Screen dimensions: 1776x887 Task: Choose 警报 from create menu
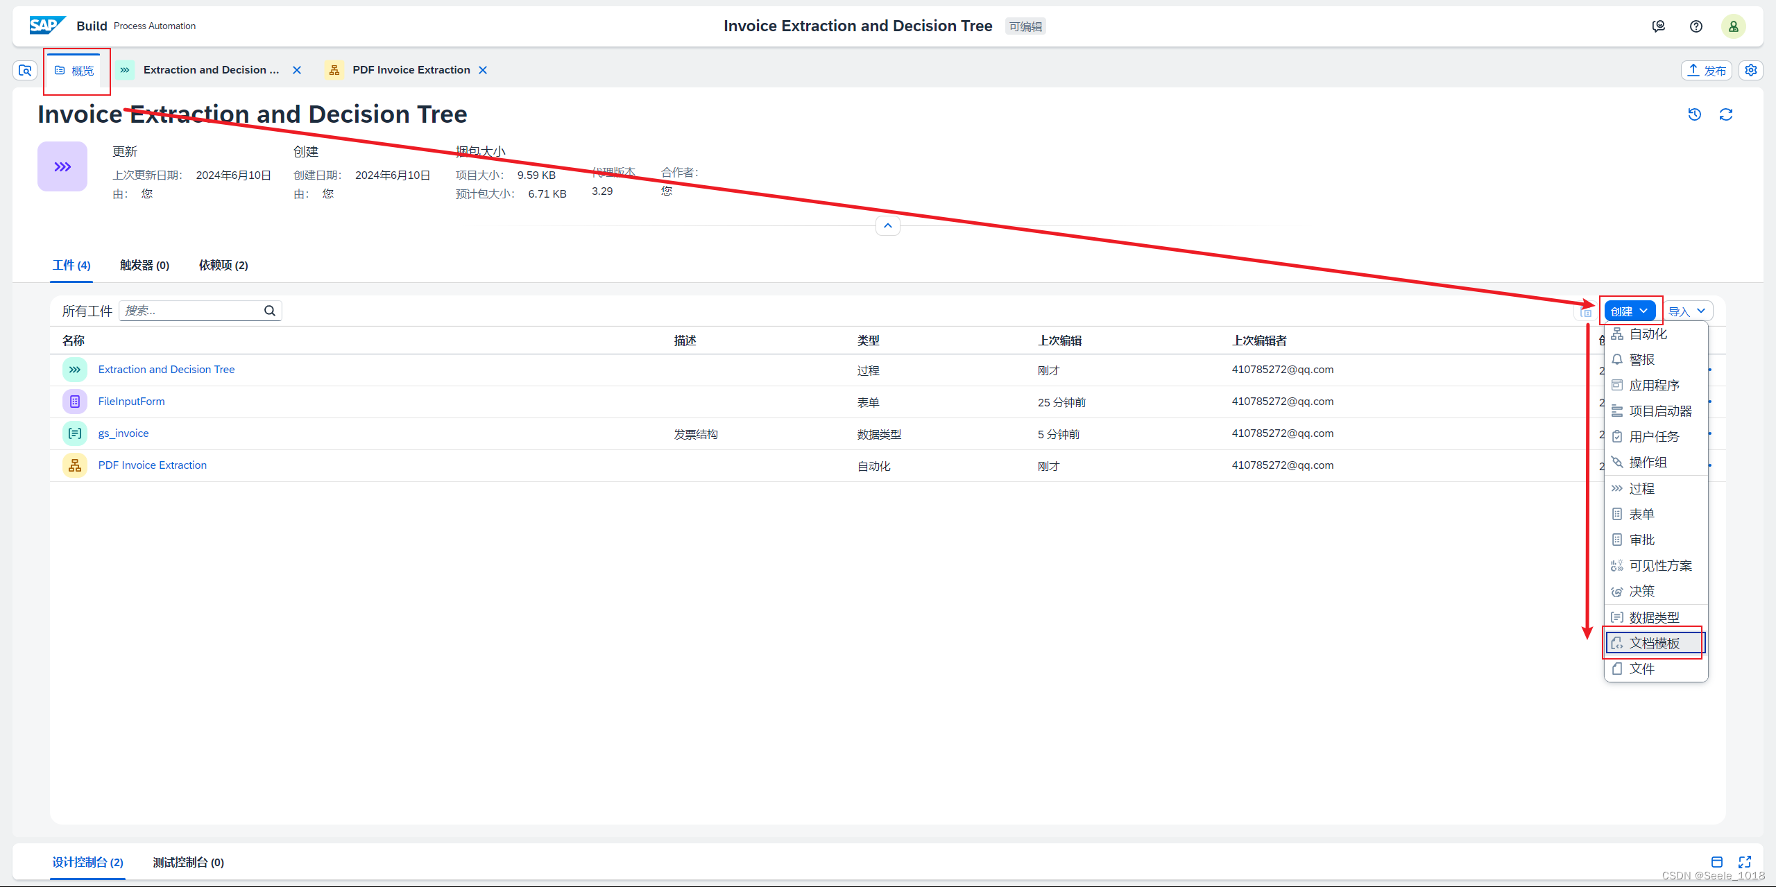coord(1657,360)
